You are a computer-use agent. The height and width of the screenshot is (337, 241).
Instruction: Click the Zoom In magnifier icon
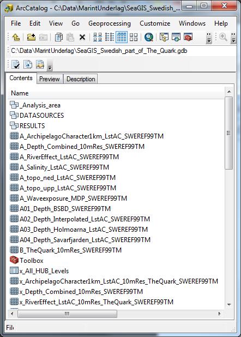pyautogui.click(x=223, y=37)
